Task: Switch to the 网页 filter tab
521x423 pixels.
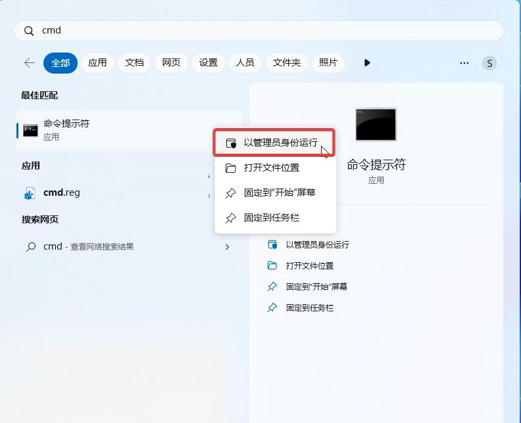Action: pos(171,62)
